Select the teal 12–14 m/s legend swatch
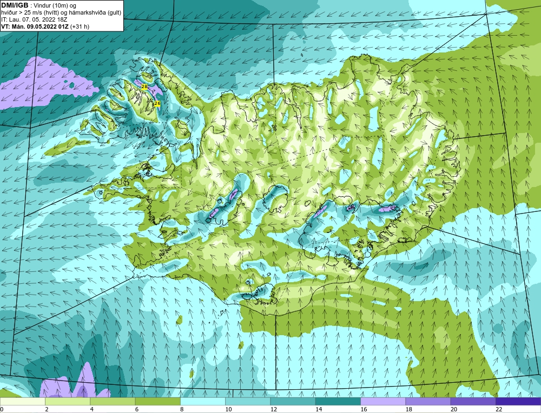Screen dimensions: 541x413 (293, 402)
